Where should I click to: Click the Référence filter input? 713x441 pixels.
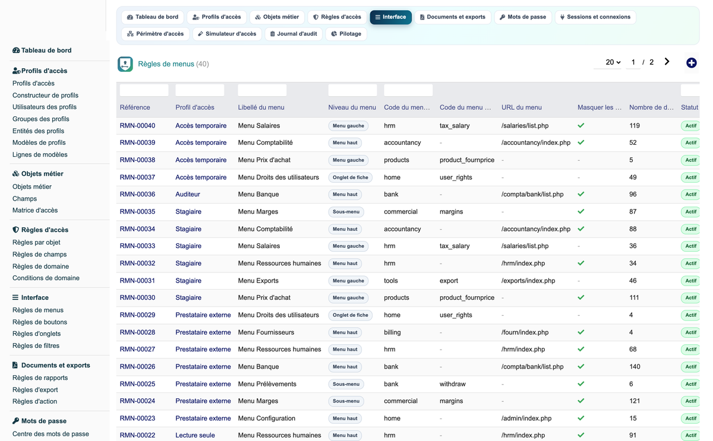[144, 90]
